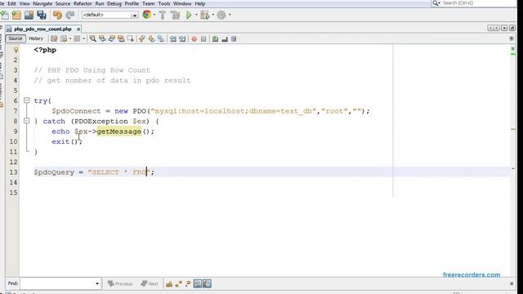Image resolution: width=523 pixels, height=294 pixels.
Task: Click the New File toolbar icon
Action: coord(5,15)
